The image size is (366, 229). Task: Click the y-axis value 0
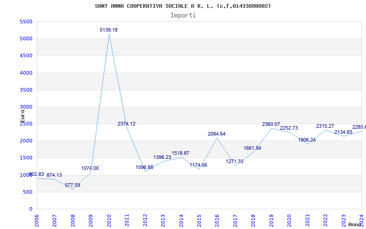(x=31, y=209)
